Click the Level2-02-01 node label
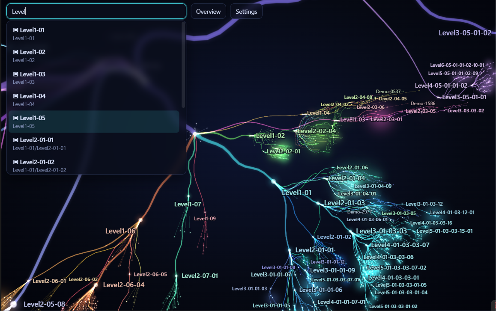The height and width of the screenshot is (311, 496). tap(283, 151)
